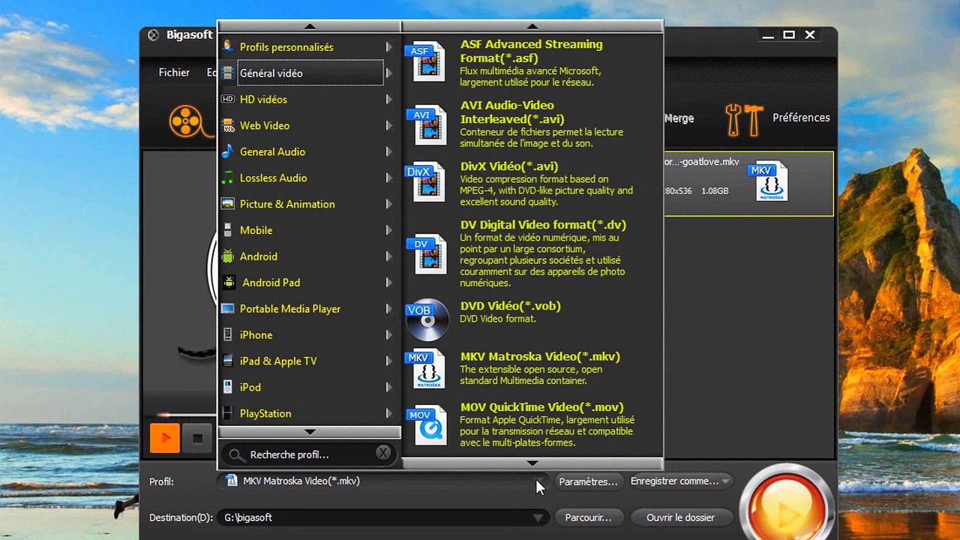
Task: Open the Fichier menu
Action: click(174, 73)
